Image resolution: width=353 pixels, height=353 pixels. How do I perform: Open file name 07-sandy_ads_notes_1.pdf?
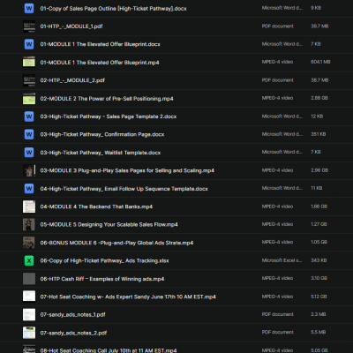click(72, 315)
